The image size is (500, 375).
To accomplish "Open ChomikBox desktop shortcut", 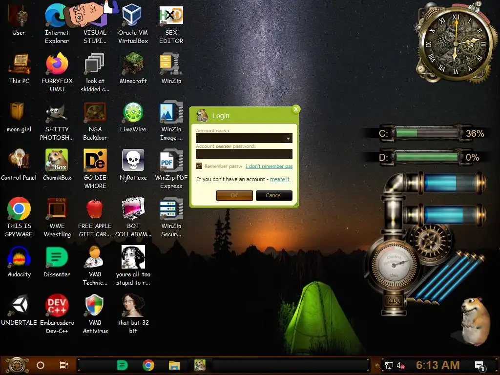I will 57,165.
